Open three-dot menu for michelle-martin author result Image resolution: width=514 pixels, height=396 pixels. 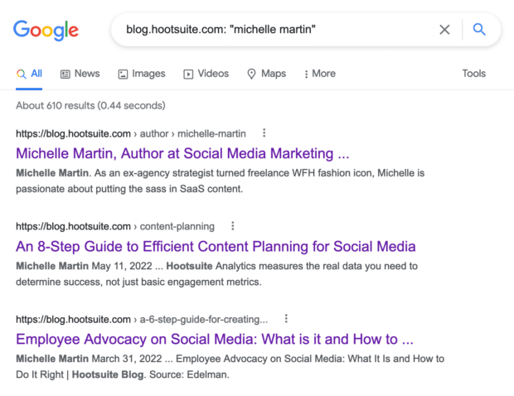click(x=264, y=133)
